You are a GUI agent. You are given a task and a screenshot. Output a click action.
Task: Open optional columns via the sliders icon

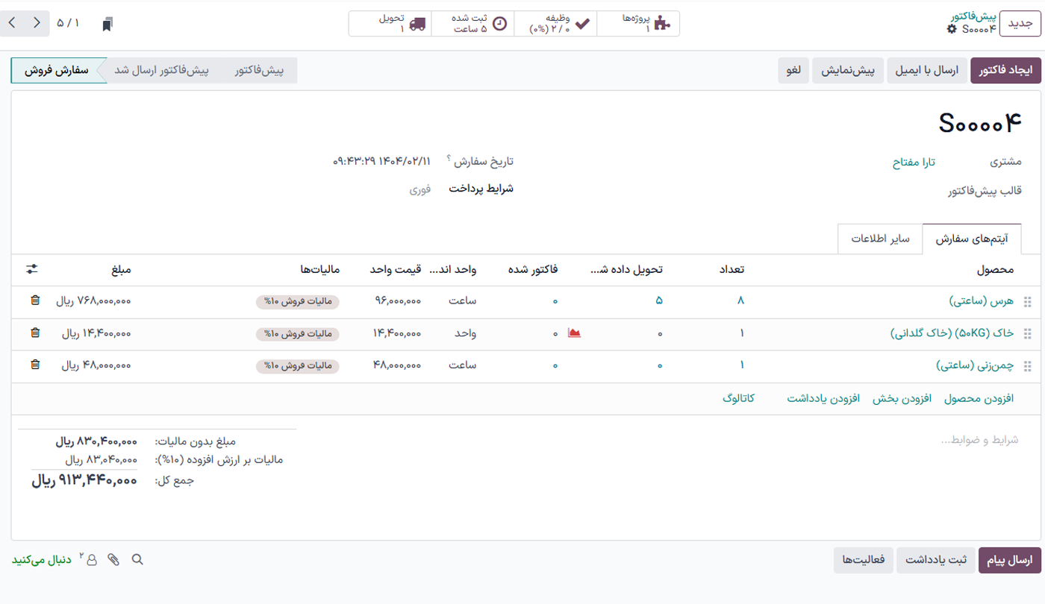pos(32,270)
